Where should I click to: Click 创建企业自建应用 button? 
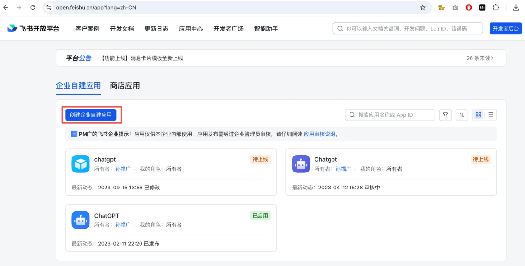click(x=91, y=115)
